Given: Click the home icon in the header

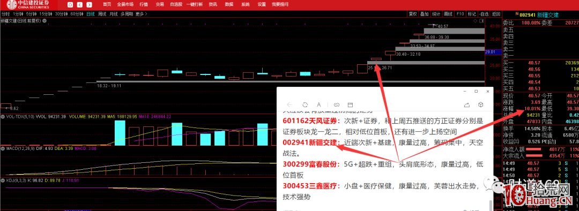Looking at the screenshot, I should click(x=70, y=5).
